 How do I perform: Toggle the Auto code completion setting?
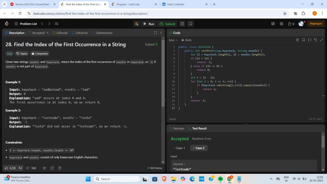tap(186, 40)
